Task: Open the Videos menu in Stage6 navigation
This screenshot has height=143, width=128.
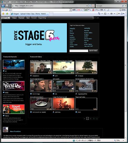Action: (14, 18)
